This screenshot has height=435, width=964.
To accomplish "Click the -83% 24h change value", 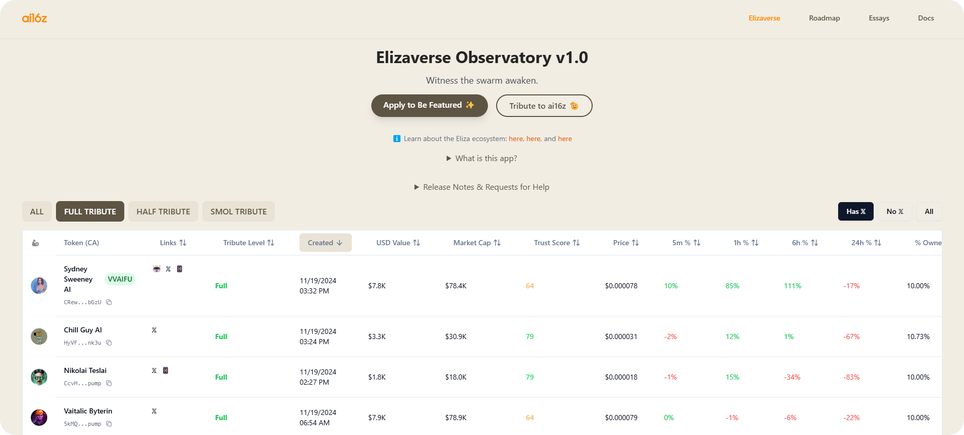I will (x=851, y=377).
